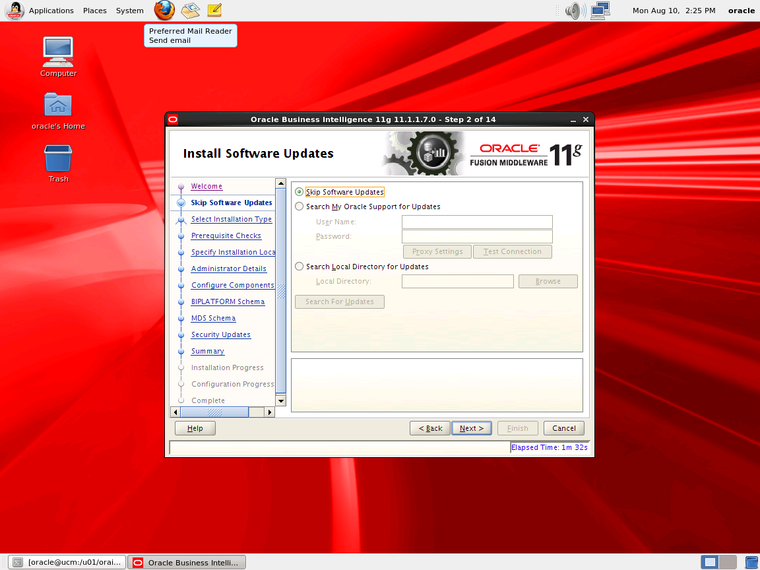Go to MDS Schema step
This screenshot has width=760, height=570.
click(x=213, y=318)
